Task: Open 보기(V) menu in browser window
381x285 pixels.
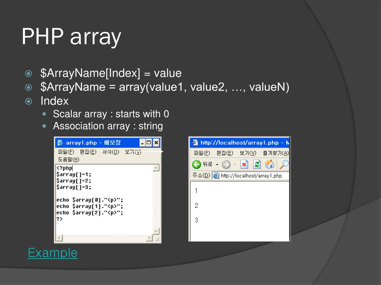Action: (x=248, y=153)
